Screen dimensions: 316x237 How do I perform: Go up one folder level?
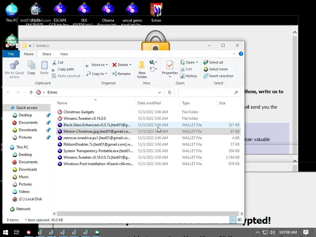tap(31, 92)
